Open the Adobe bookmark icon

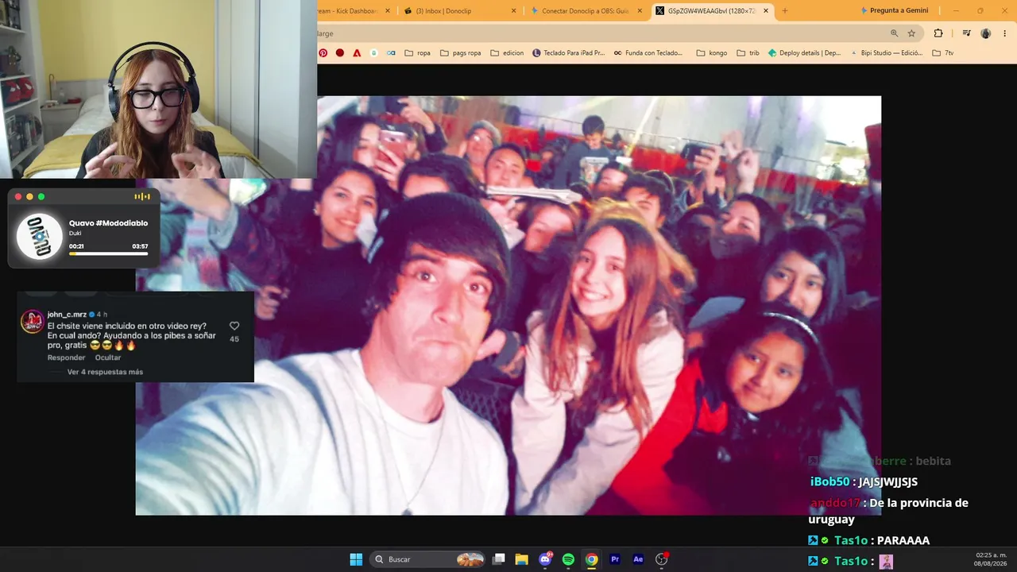pyautogui.click(x=357, y=53)
